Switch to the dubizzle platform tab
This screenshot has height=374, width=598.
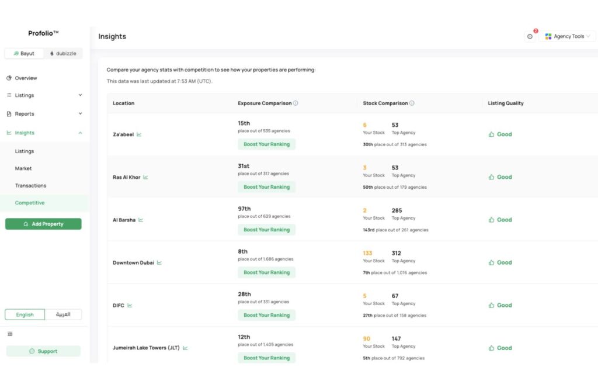(63, 53)
